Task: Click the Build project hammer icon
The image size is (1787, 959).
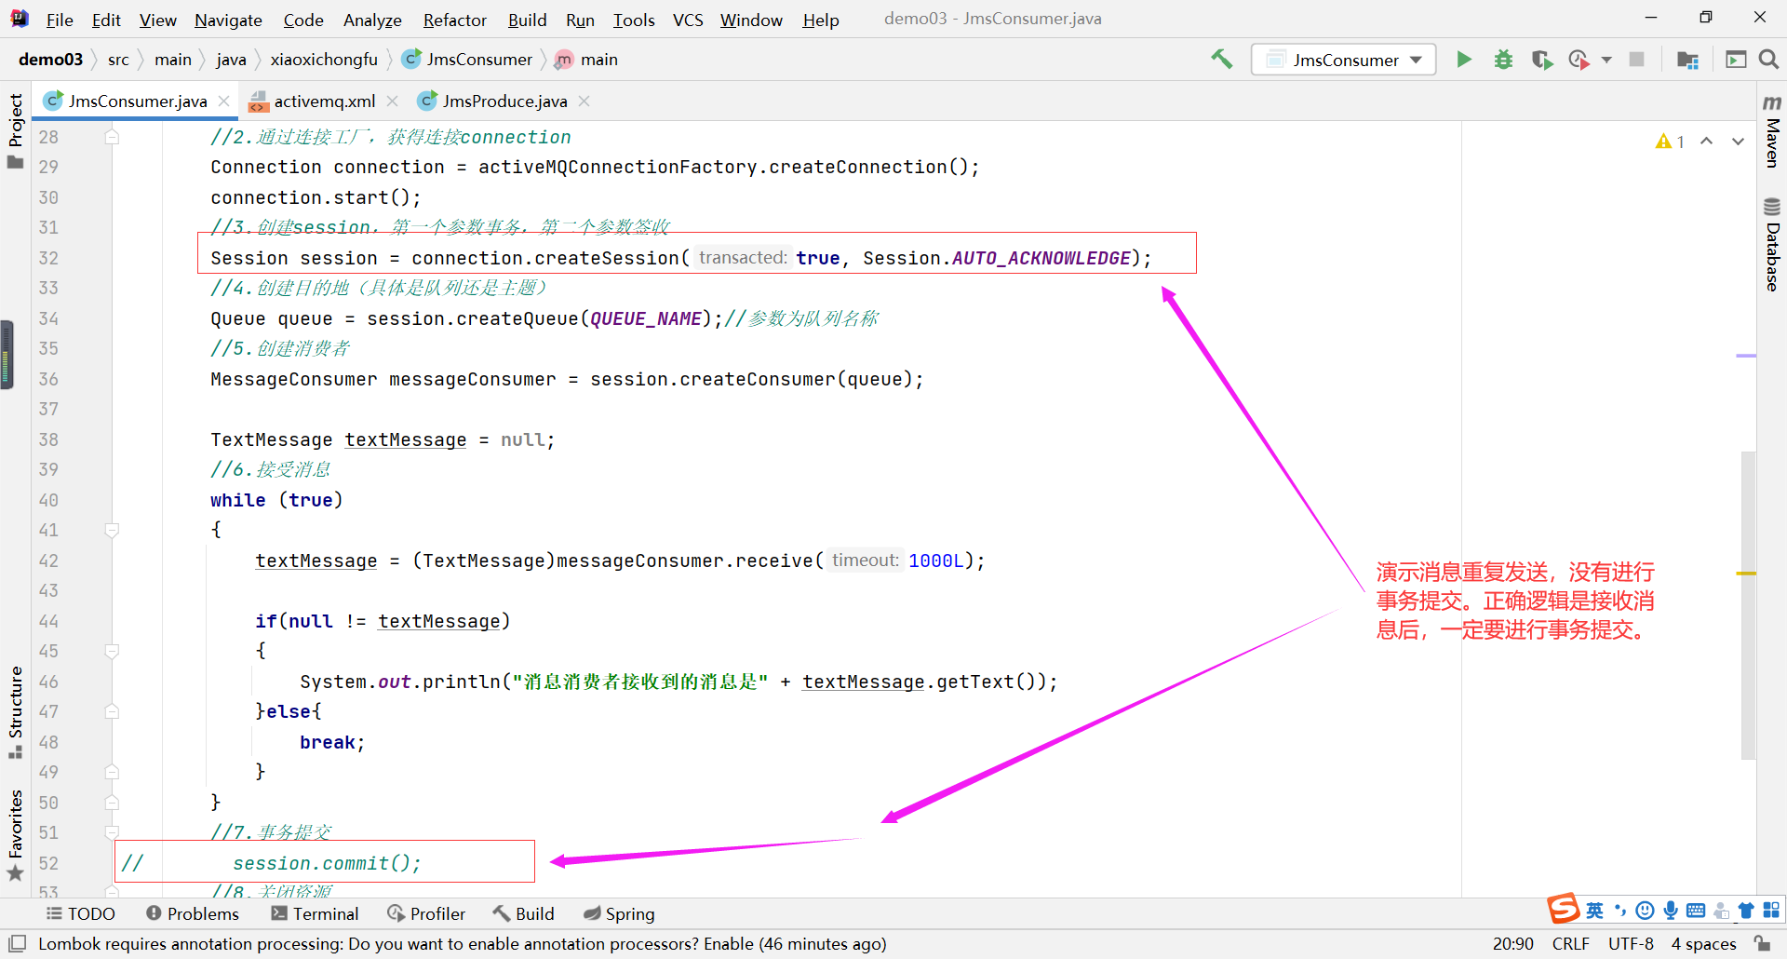Action: click(x=1221, y=60)
